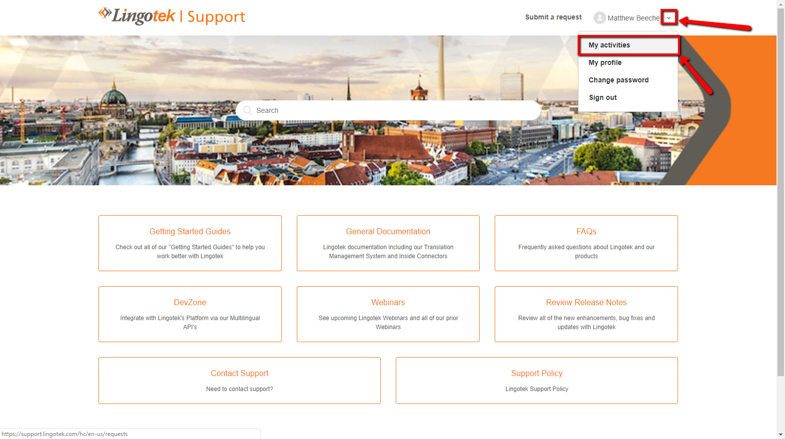Go to the FAQs card

pyautogui.click(x=586, y=243)
